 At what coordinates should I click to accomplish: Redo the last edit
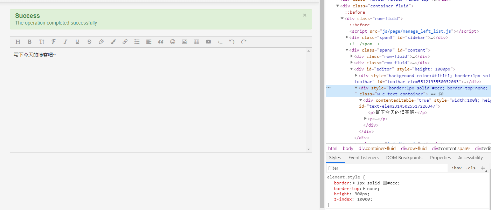point(244,42)
